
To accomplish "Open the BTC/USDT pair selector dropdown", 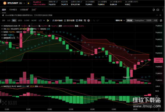I will pos(24,3).
